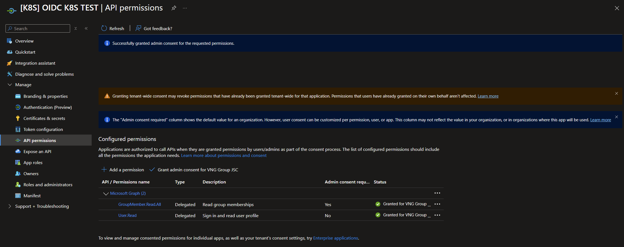Image resolution: width=624 pixels, height=247 pixels.
Task: Click Learn more in tenant-wide consent warning
Action: tap(488, 96)
